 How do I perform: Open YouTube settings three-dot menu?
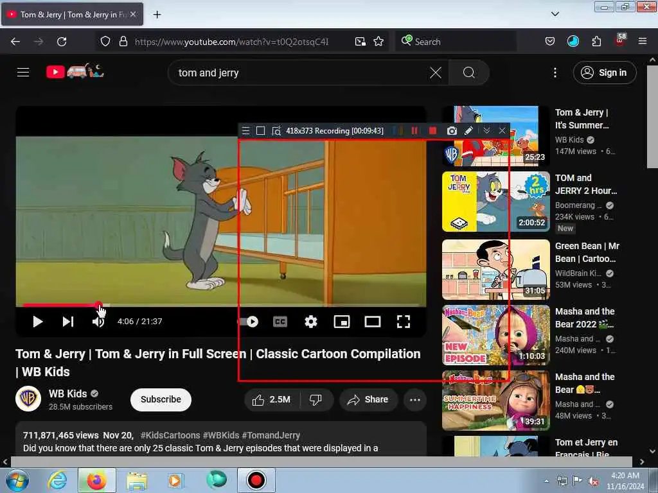click(555, 73)
